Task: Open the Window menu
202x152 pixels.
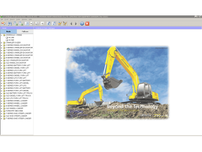Action: click(24, 19)
